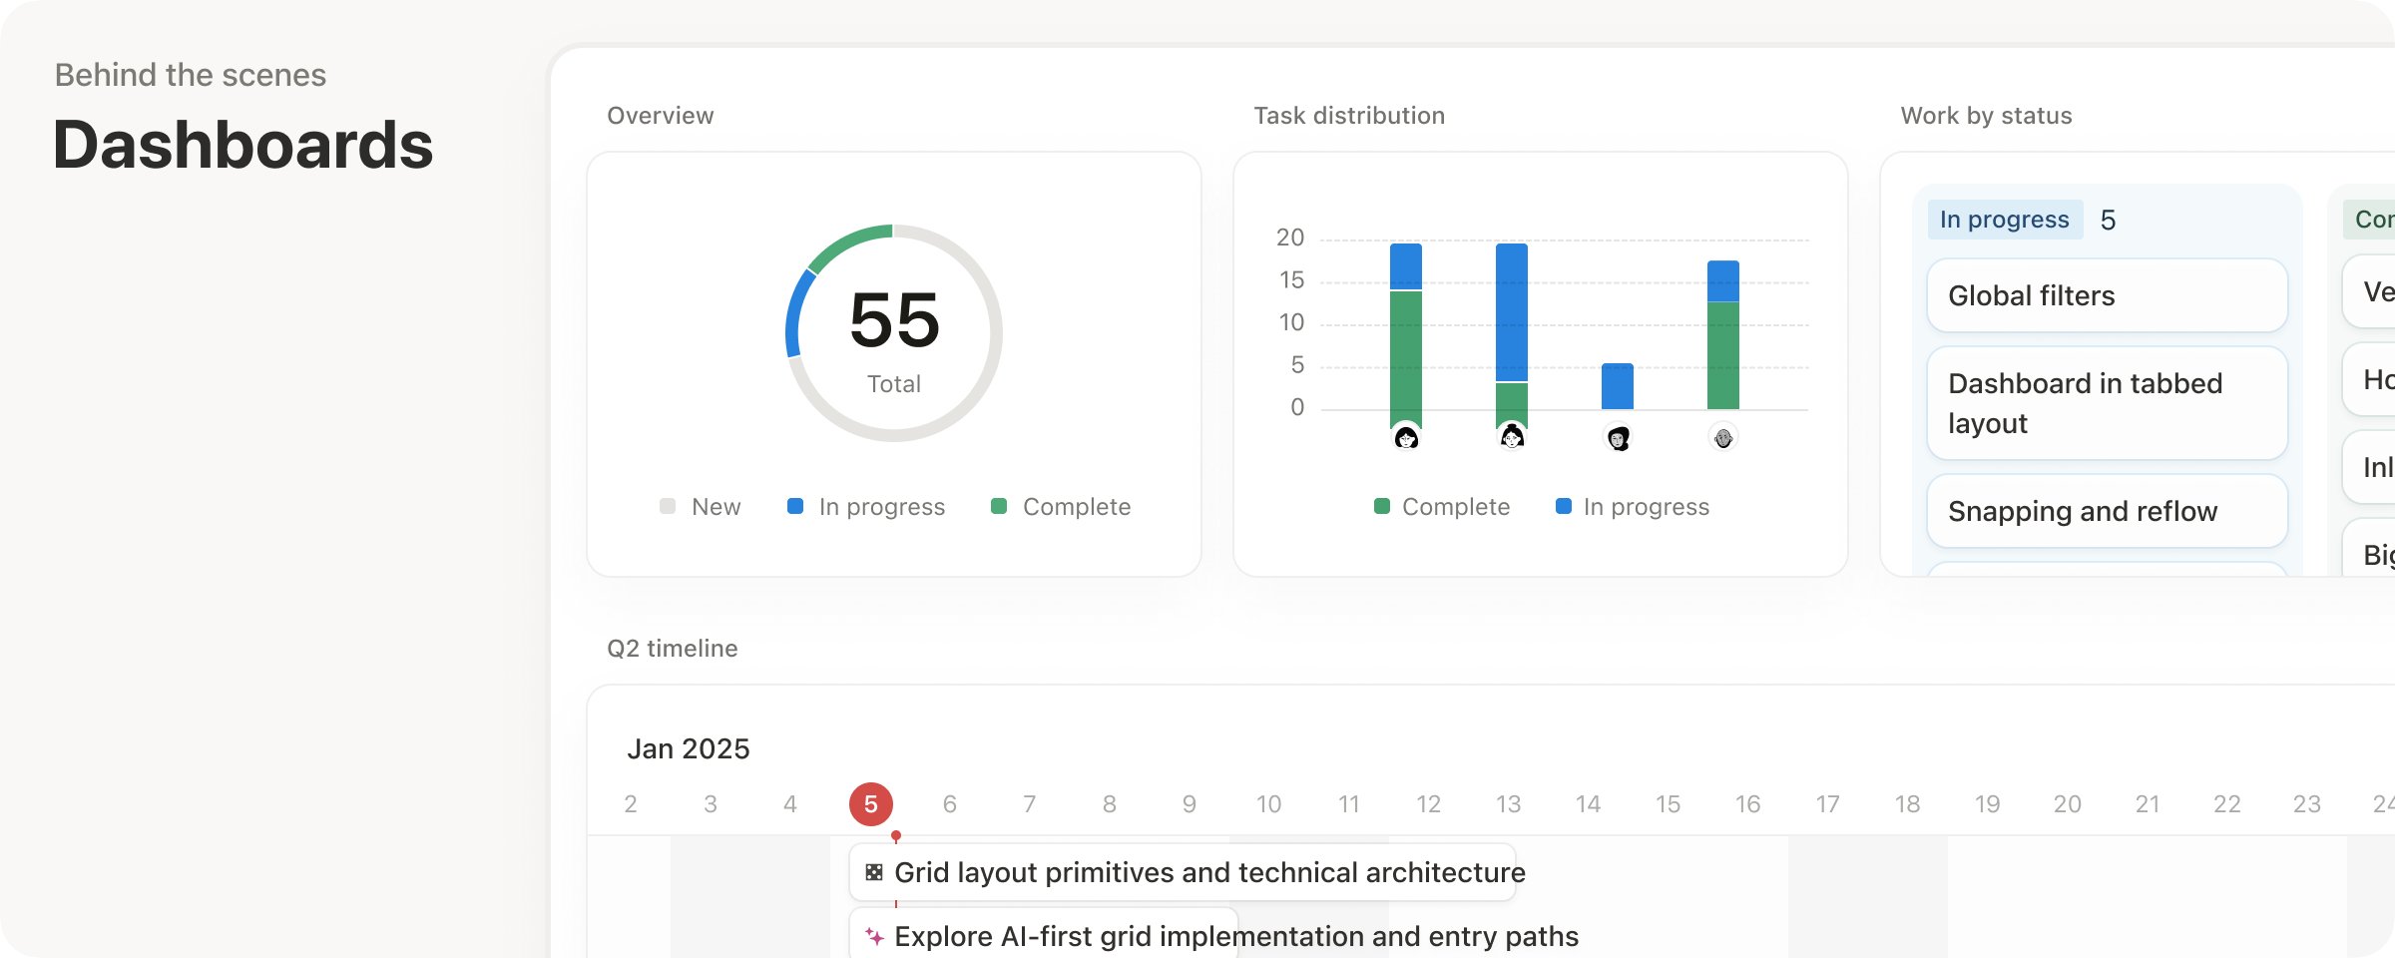Click the 20 label on the chart axis
Screen dimensions: 2395x958
tap(1290, 238)
